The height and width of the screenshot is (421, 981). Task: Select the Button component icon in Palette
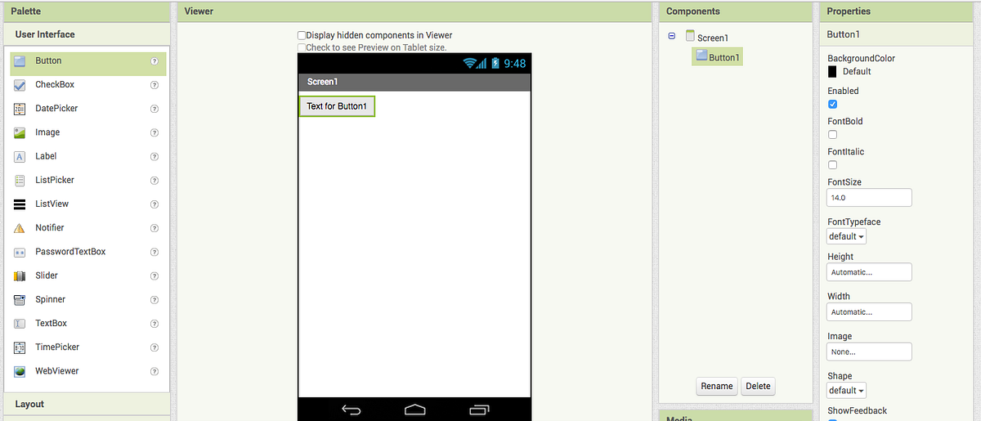point(20,61)
